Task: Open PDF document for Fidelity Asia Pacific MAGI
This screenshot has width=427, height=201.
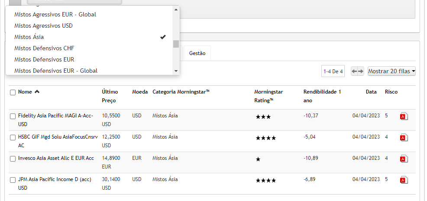Action: point(404,116)
